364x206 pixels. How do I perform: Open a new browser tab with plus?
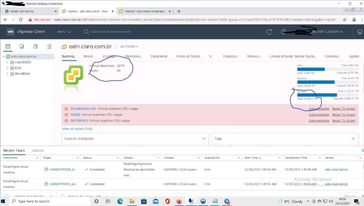click(x=179, y=11)
